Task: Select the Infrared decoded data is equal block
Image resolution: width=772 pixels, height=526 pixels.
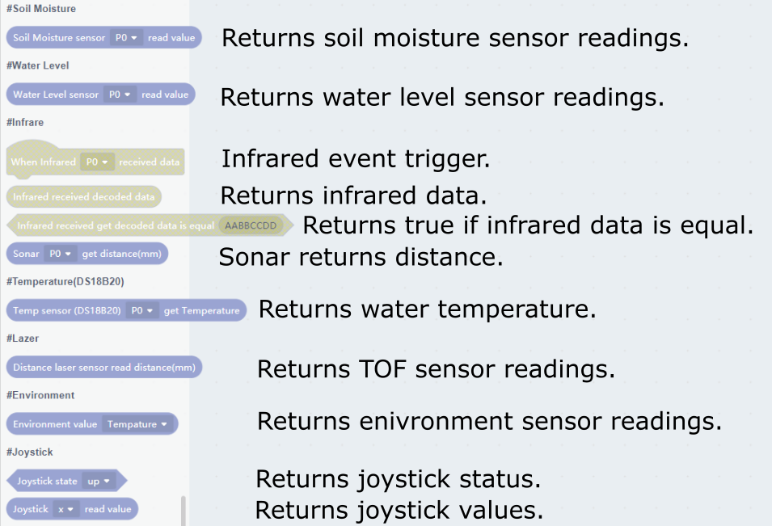Action: 113,226
